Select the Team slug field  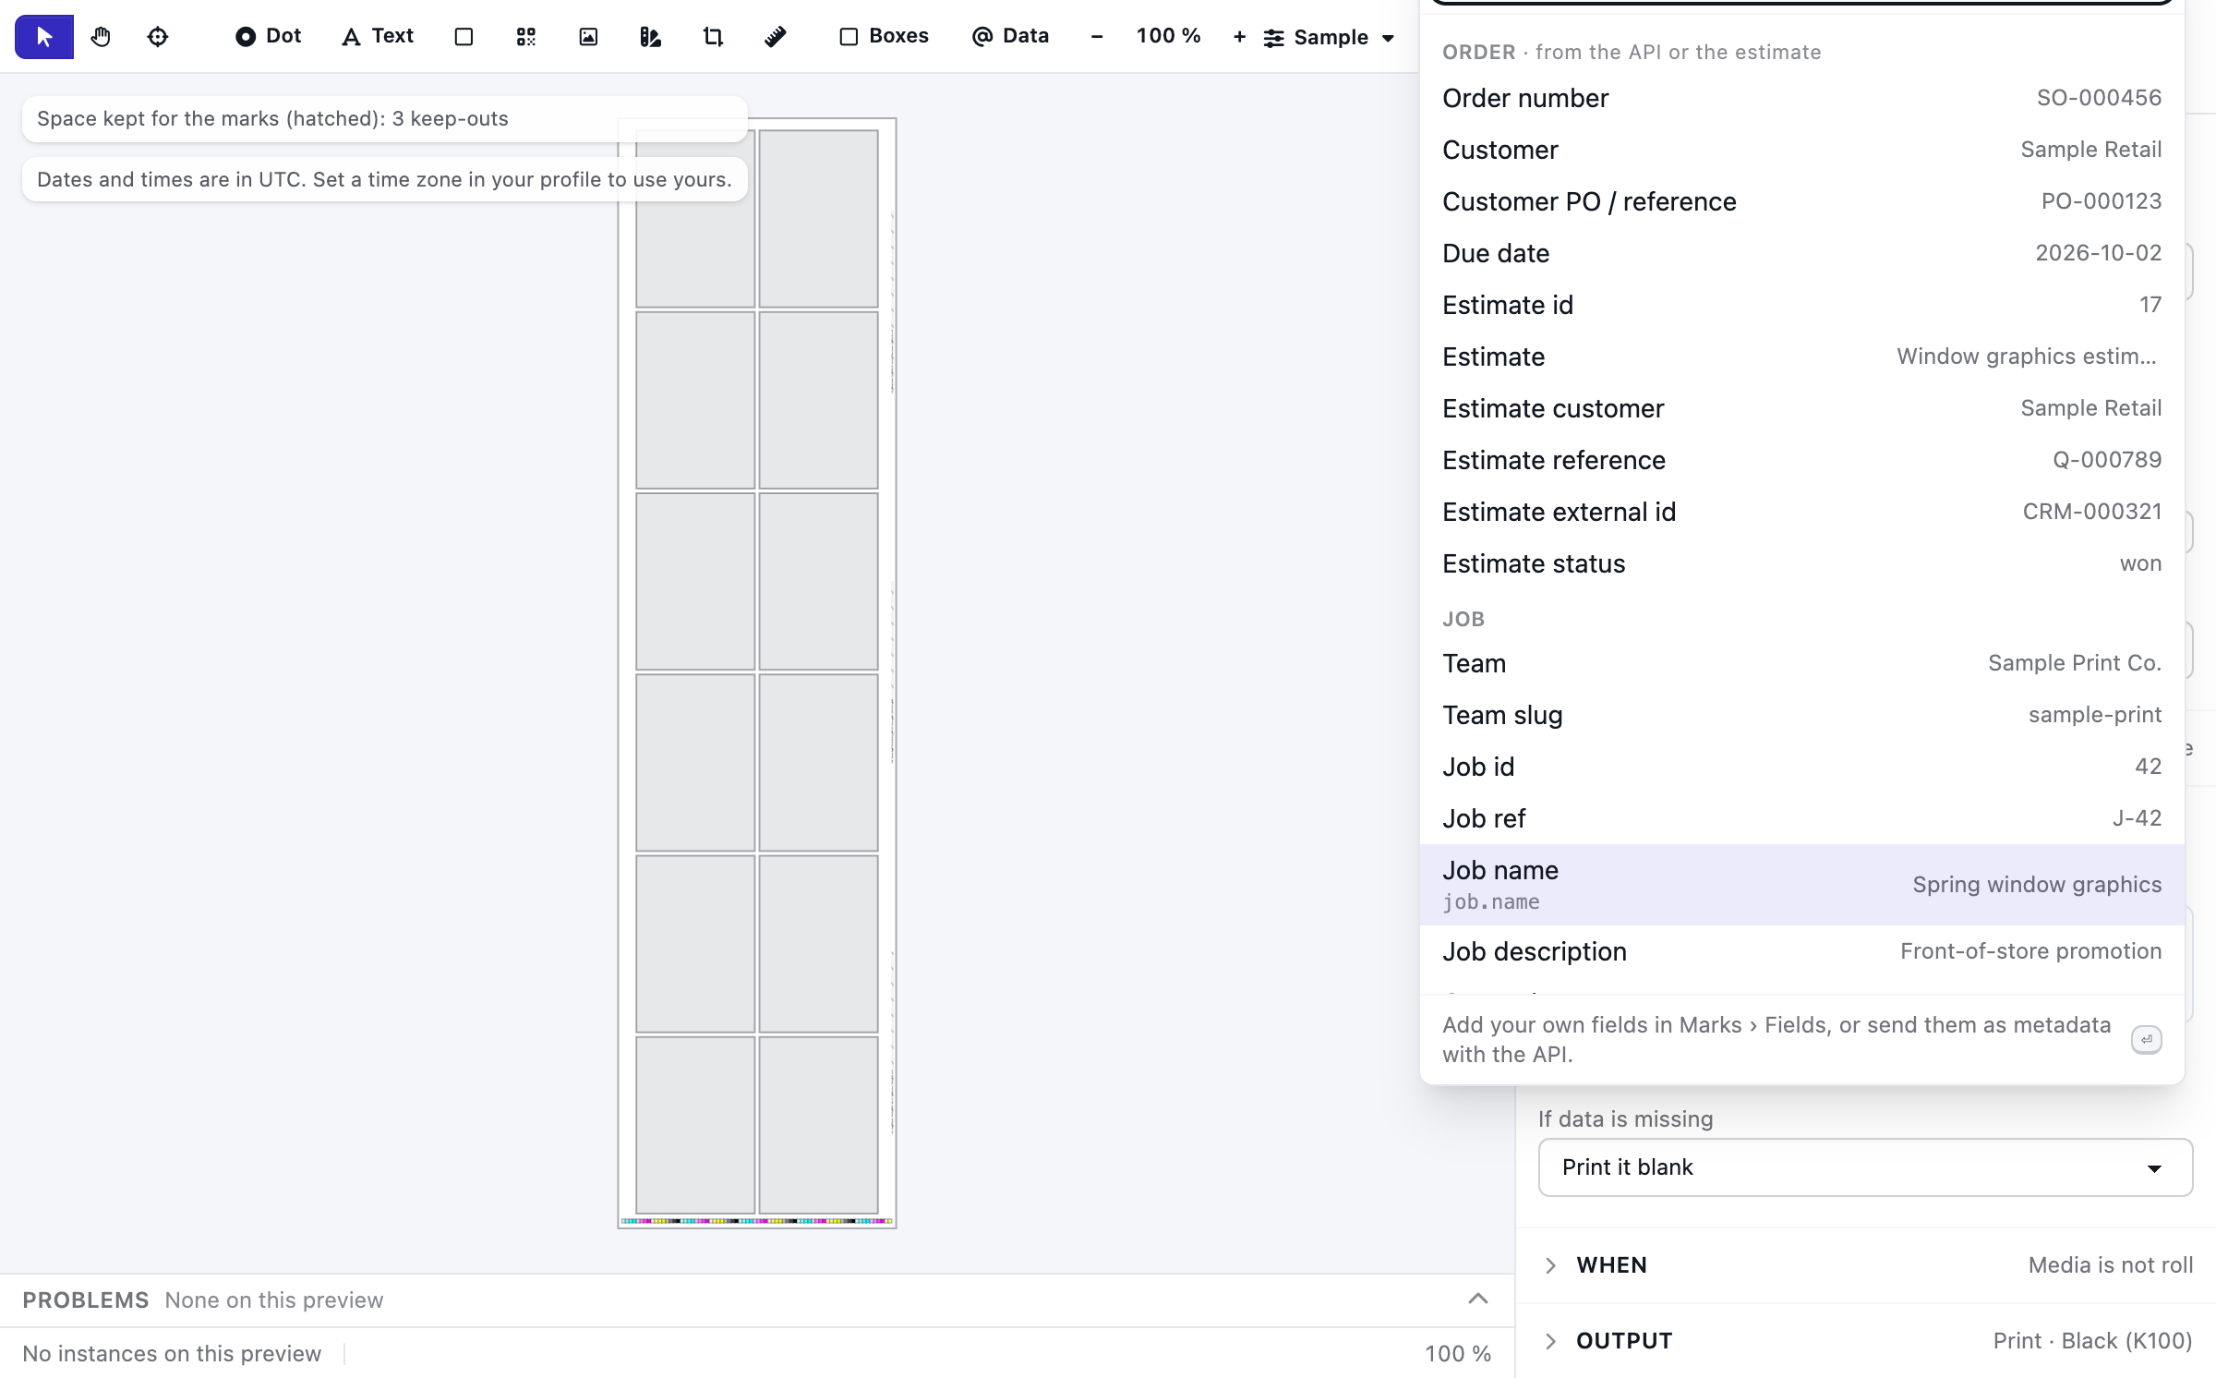[x=1801, y=715]
